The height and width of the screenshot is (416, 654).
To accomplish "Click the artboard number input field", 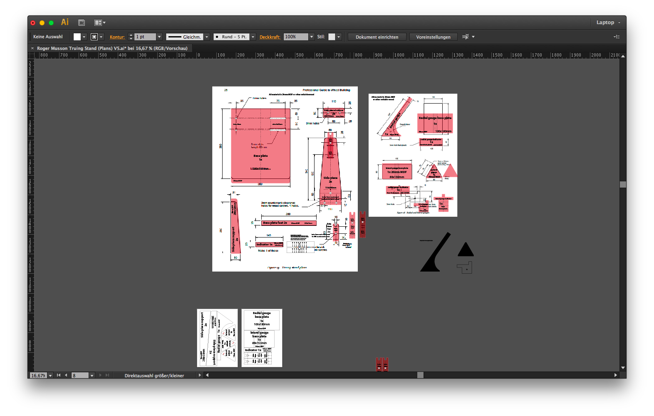I will coord(80,376).
